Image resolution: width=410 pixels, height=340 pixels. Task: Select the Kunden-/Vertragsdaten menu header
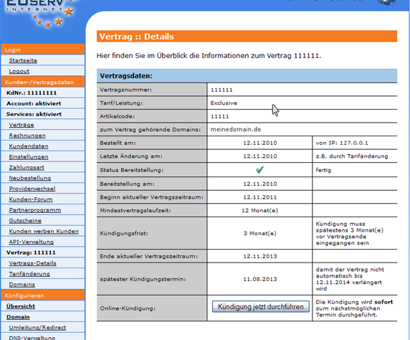click(43, 82)
